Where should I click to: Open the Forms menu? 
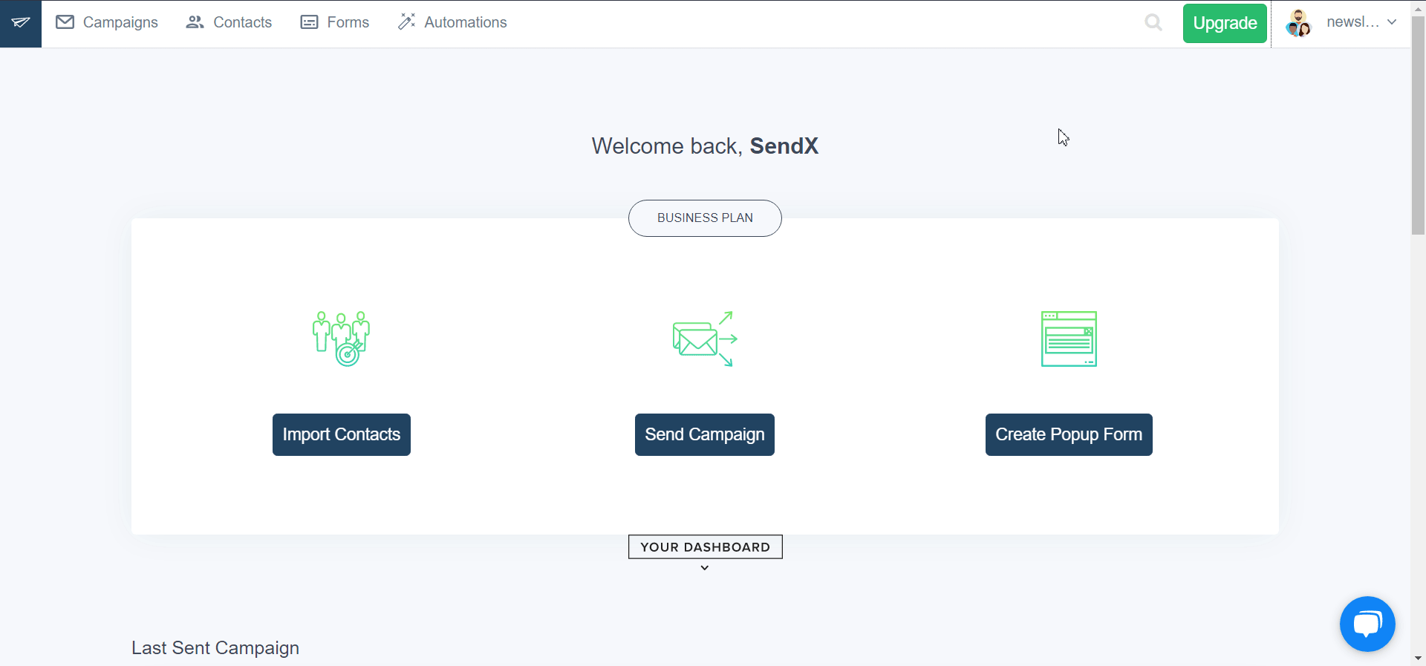(x=334, y=22)
